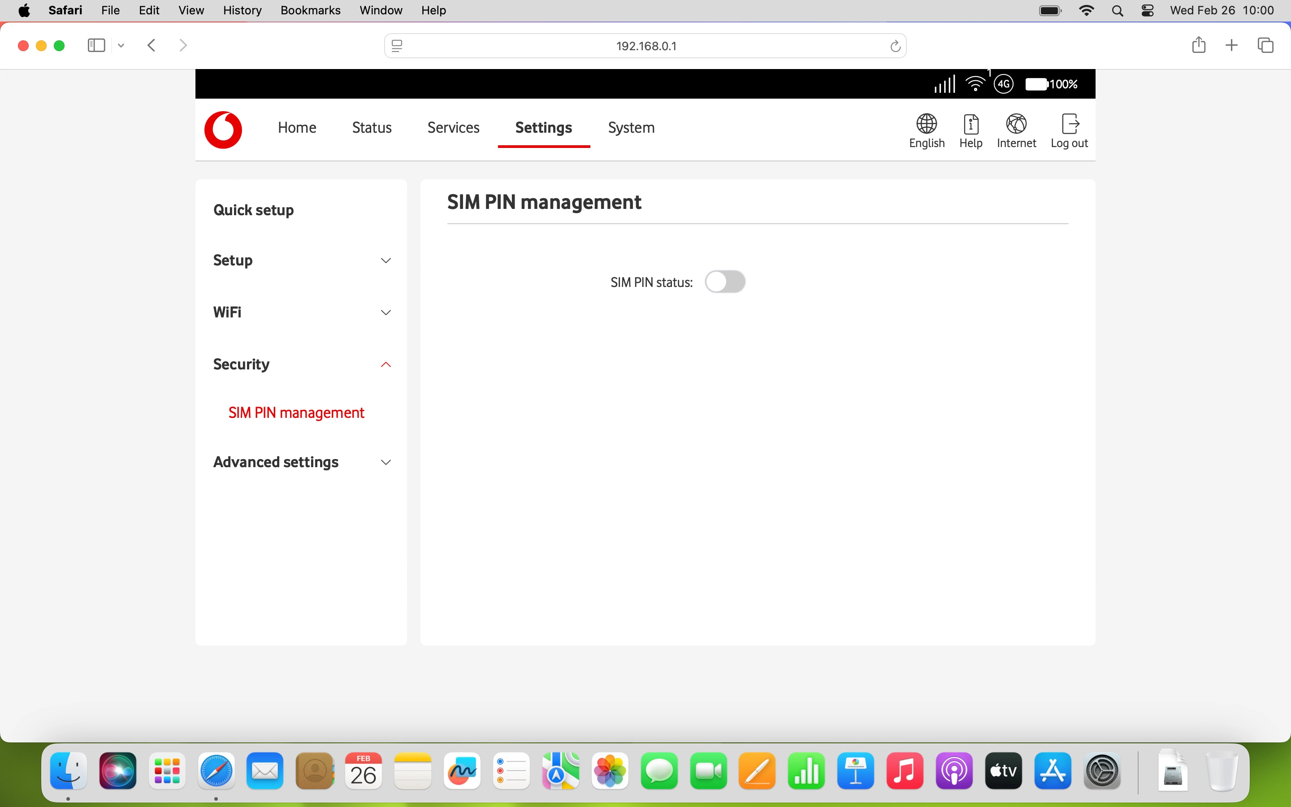Click the Vodafone logo icon
Screen dimensions: 1291x807
click(223, 130)
